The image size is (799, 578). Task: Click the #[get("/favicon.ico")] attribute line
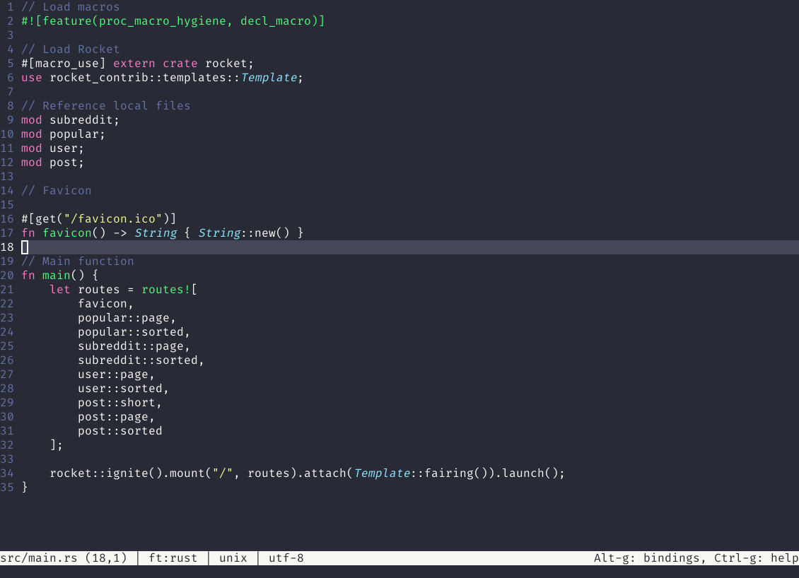[98, 219]
